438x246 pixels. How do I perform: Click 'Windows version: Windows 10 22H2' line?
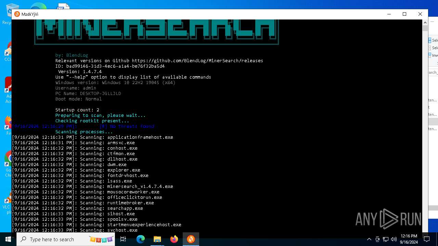116,82
